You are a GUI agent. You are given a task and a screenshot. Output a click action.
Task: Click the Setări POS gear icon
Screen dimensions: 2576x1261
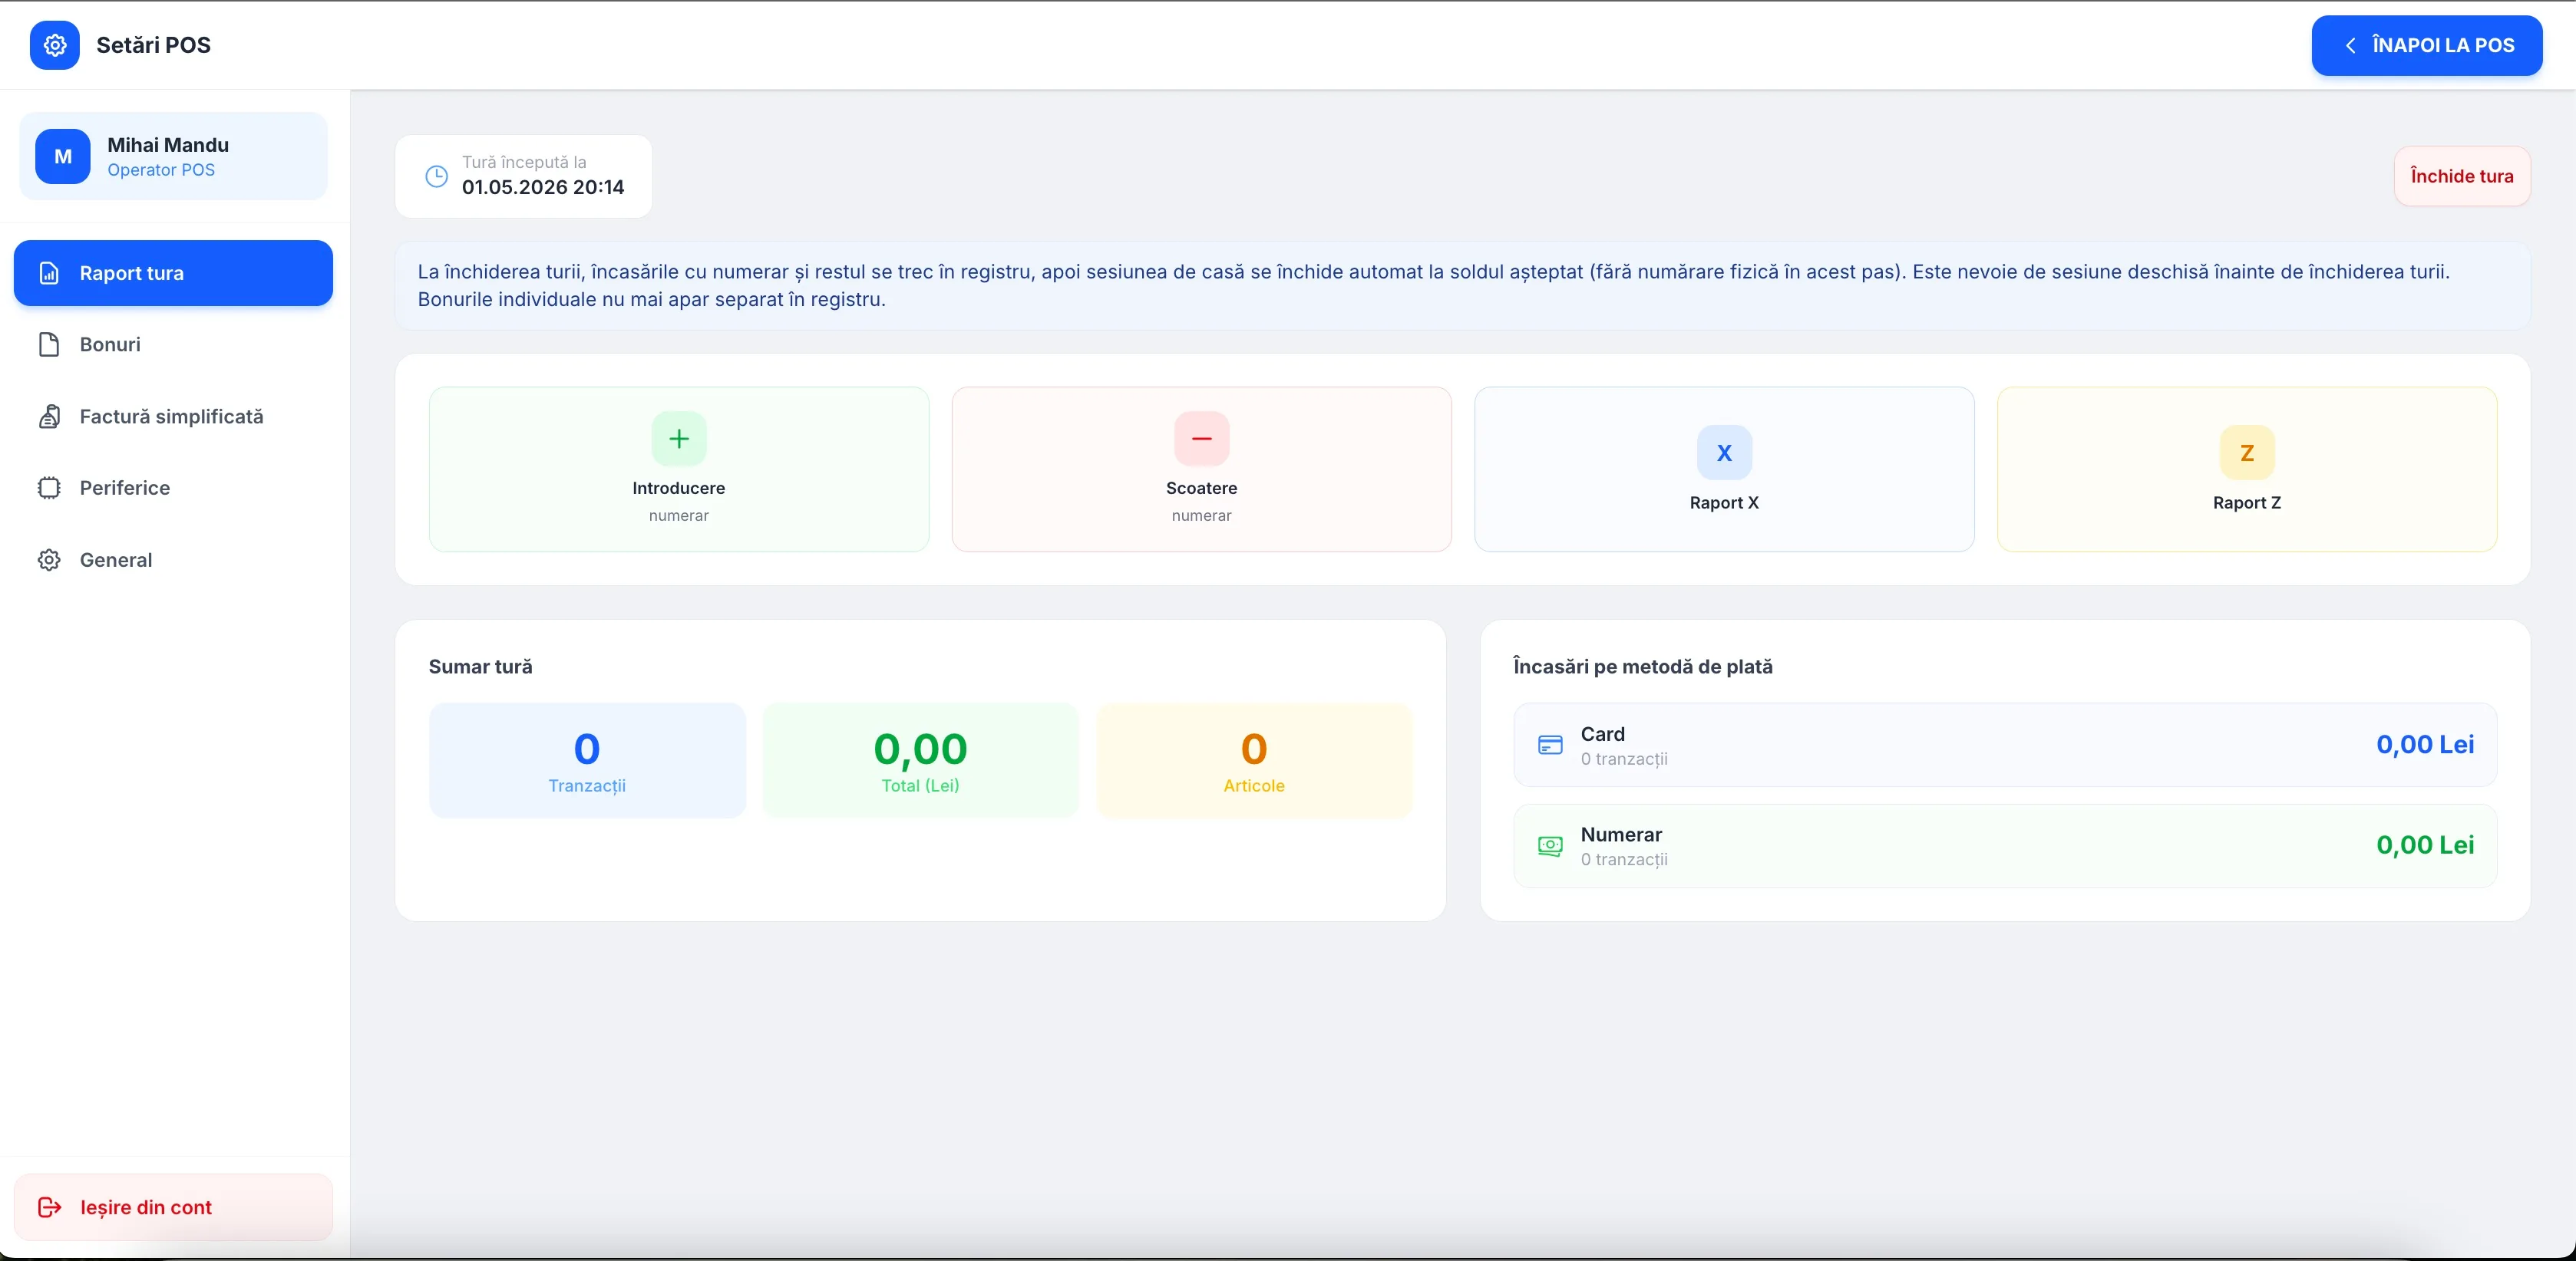click(x=55, y=45)
